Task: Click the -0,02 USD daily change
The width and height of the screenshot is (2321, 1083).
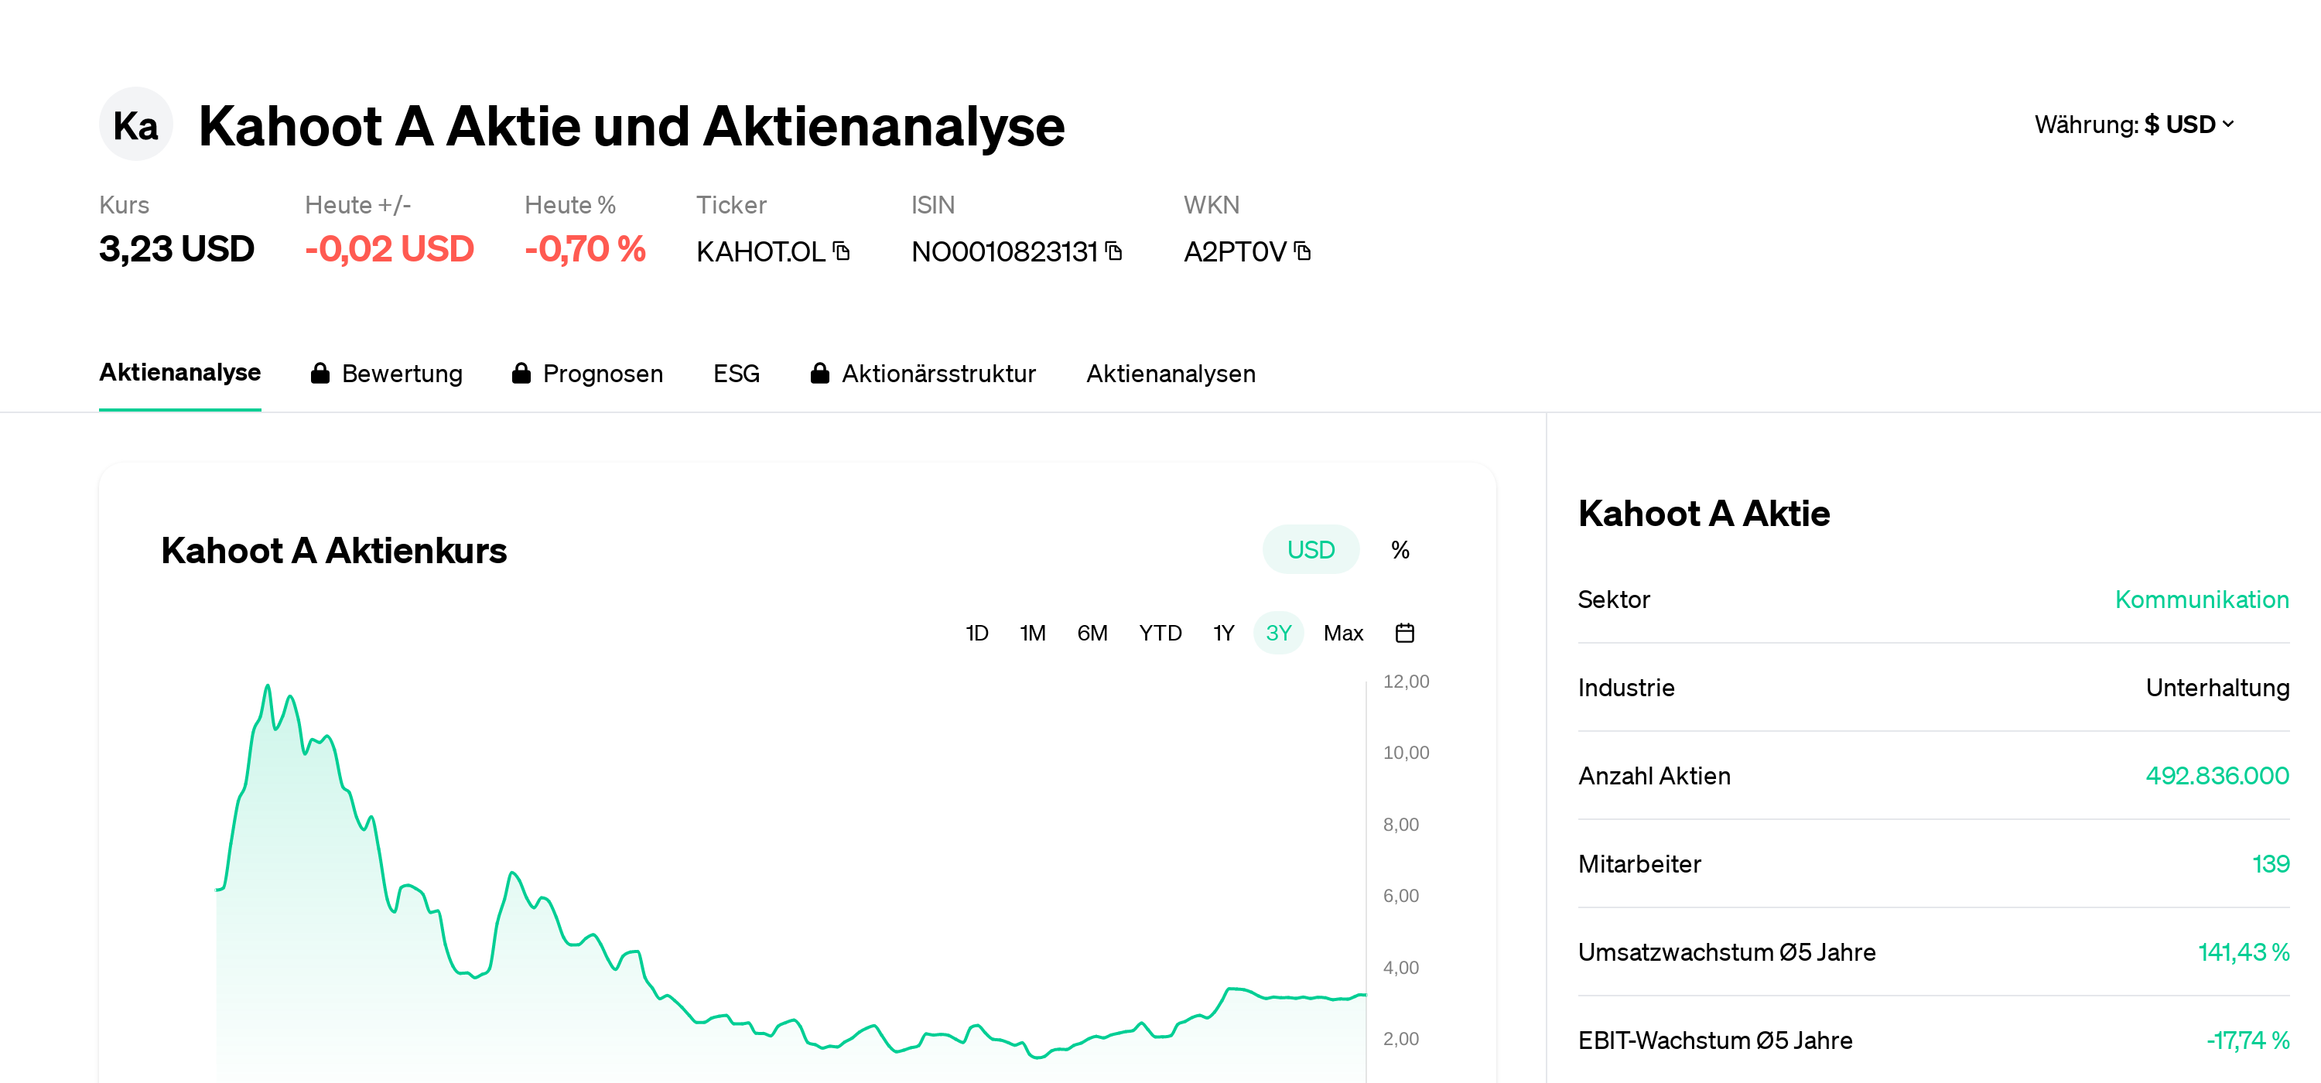Action: [389, 248]
